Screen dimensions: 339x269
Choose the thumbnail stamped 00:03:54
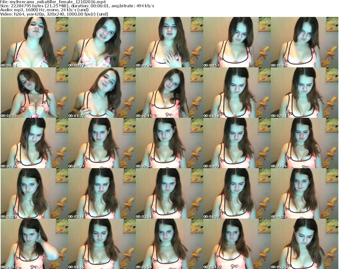[x=169, y=193]
